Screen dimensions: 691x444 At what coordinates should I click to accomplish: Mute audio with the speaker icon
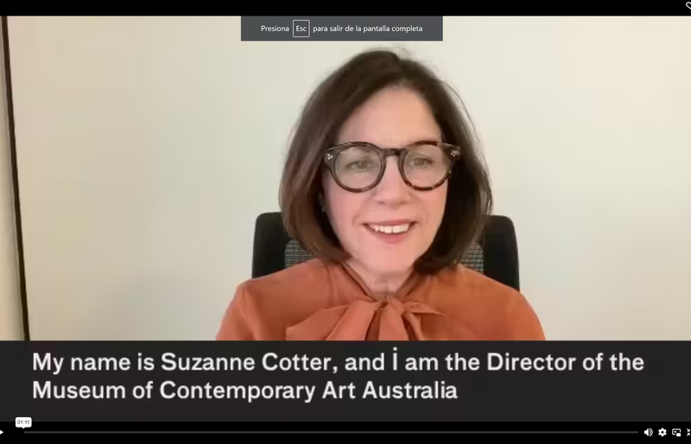[x=649, y=432]
